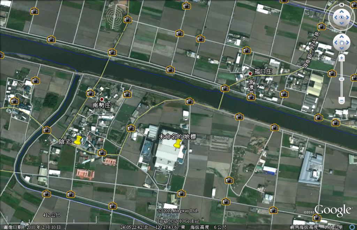Pan south with Move joystick down arrow
The height and width of the screenshot is (230, 357).
342,48
